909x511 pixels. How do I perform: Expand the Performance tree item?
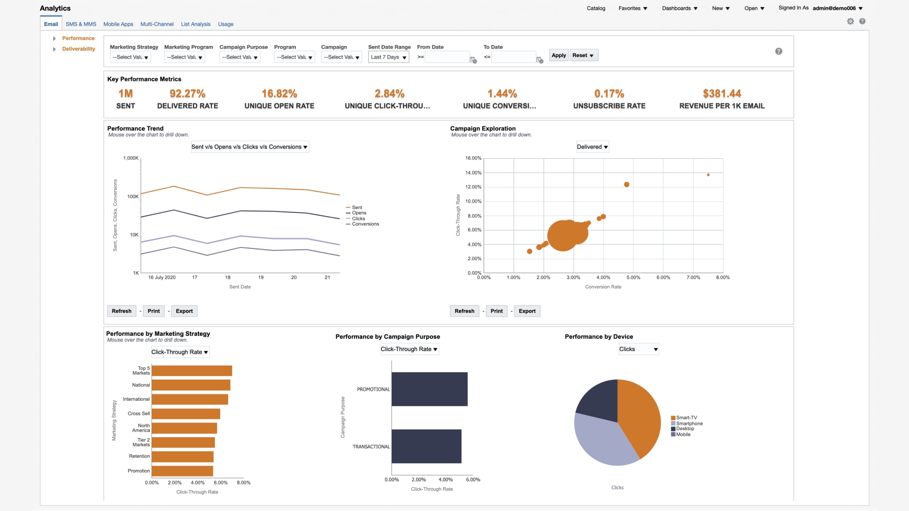[54, 38]
